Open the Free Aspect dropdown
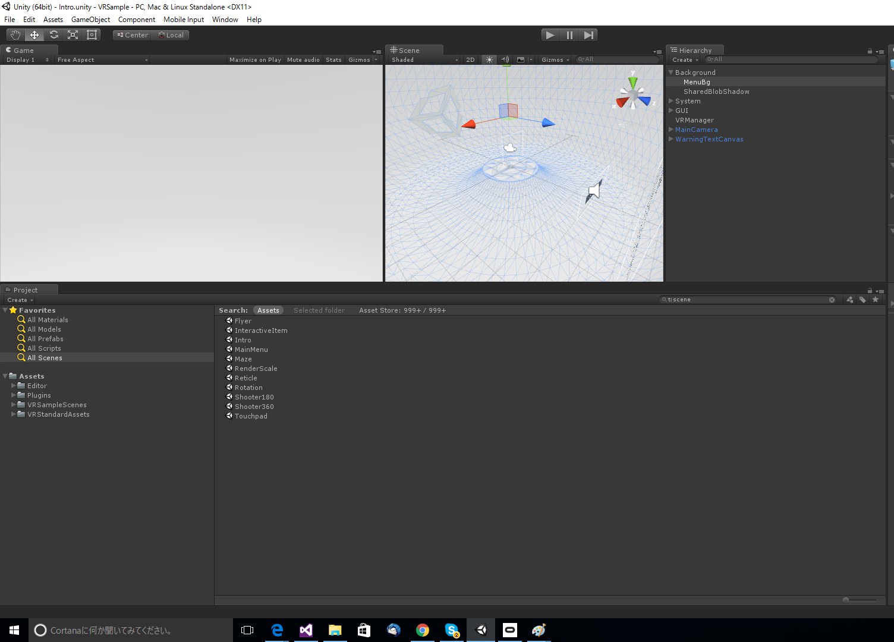Image resolution: width=894 pixels, height=642 pixels. pos(102,60)
